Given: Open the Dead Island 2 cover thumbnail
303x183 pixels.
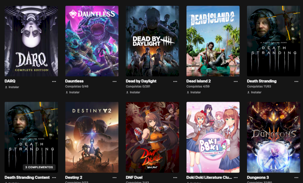Looking at the screenshot, I should pyautogui.click(x=213, y=41).
